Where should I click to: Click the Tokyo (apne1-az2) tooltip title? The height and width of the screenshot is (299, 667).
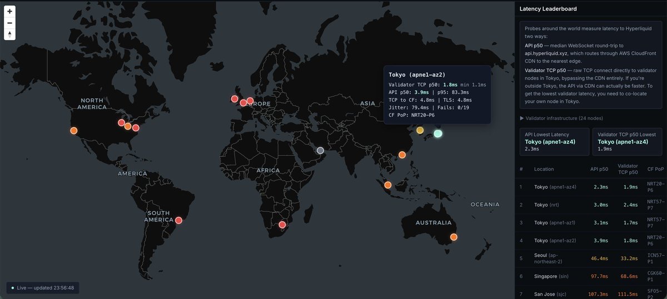tap(417, 74)
